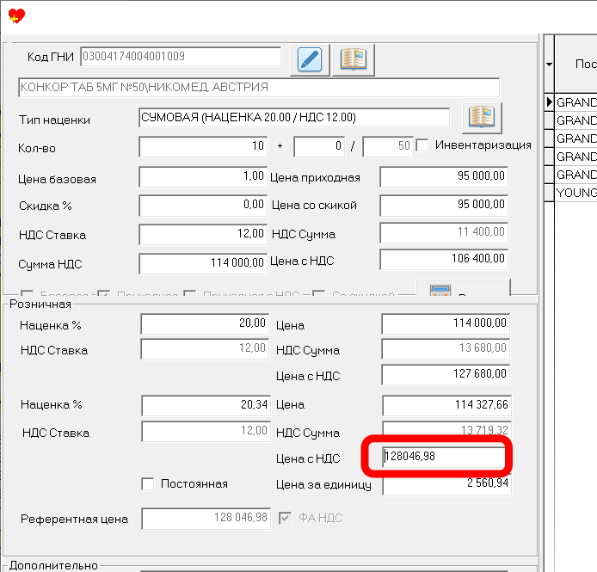Click the pack size field containing 50

pyautogui.click(x=388, y=146)
